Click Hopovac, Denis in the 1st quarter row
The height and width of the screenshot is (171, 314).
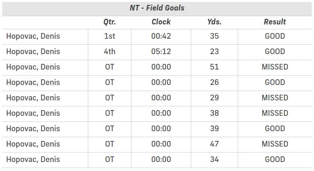[33, 36]
